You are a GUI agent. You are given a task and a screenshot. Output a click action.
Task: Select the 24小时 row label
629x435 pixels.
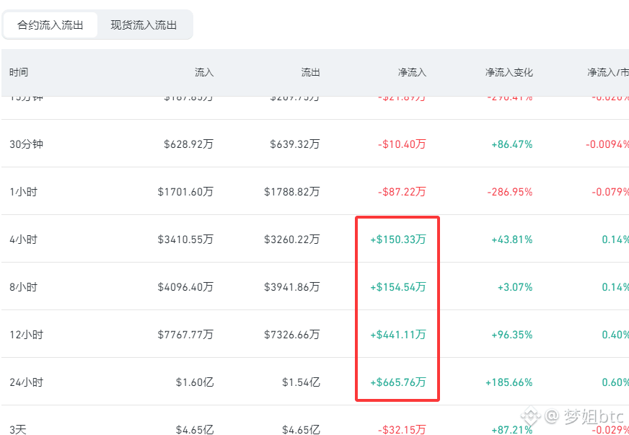tap(27, 382)
